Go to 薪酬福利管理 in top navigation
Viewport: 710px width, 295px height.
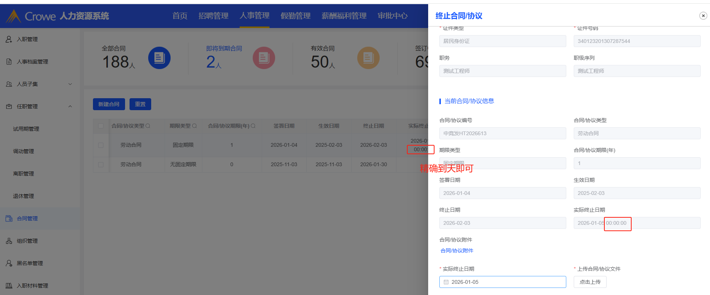[344, 16]
